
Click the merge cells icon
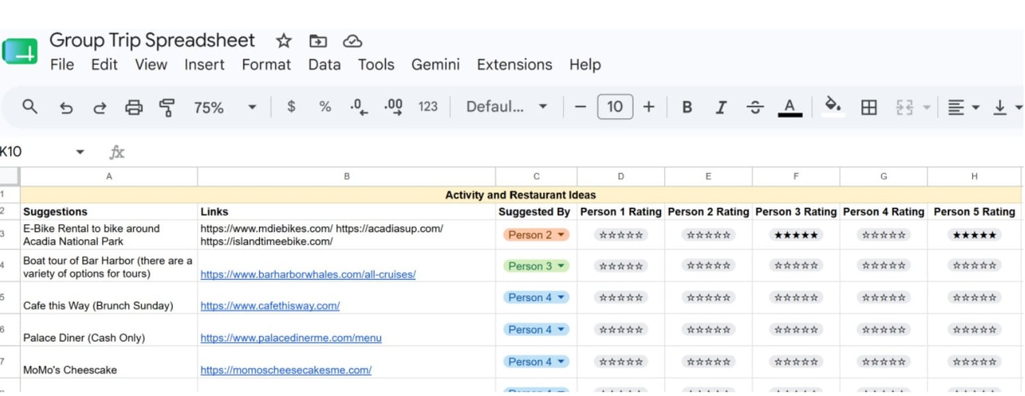905,107
